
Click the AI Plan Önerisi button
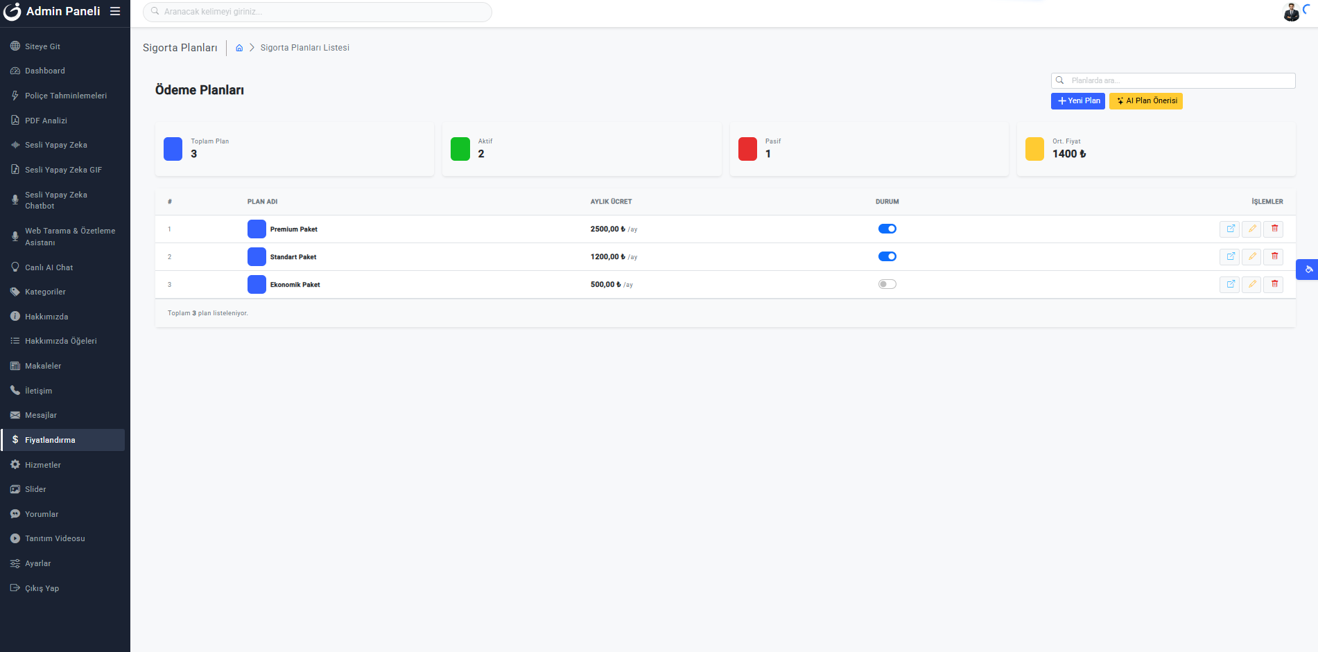click(x=1146, y=101)
